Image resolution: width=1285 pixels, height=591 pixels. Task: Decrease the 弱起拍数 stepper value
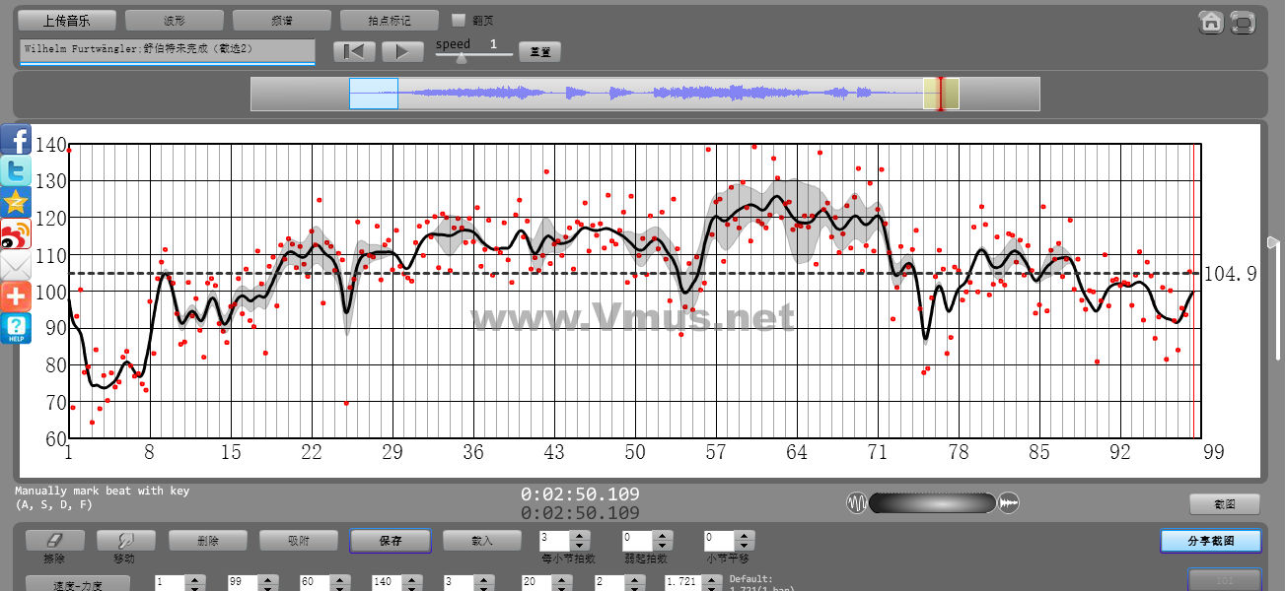click(663, 546)
